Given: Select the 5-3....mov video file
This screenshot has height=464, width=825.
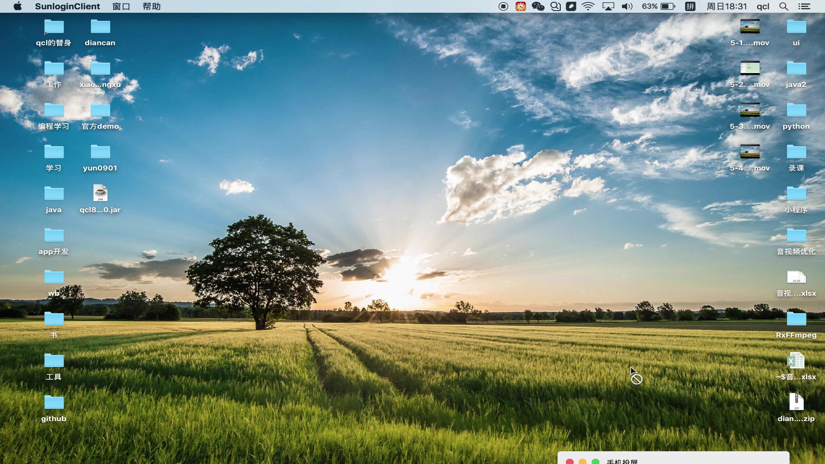Looking at the screenshot, I should (750, 116).
